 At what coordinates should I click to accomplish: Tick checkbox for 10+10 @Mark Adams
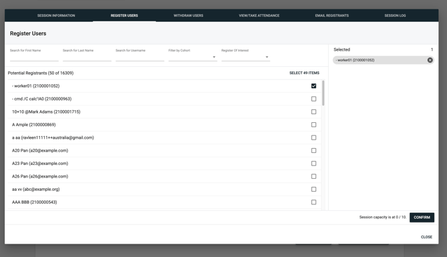point(314,112)
